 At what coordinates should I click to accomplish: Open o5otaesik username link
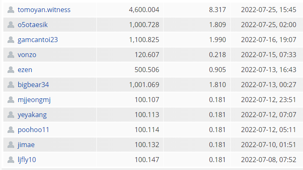point(33,25)
